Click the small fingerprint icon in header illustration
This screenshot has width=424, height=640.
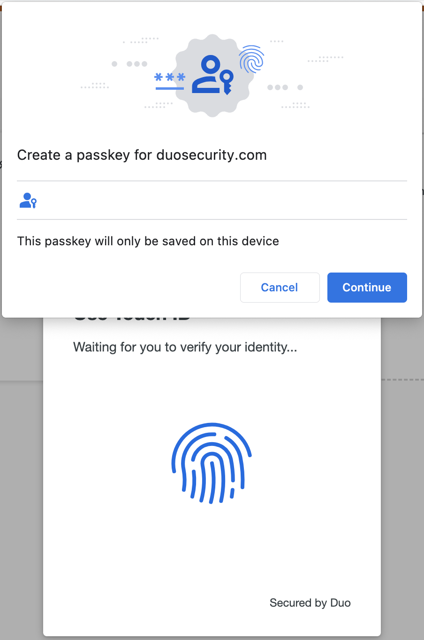click(251, 59)
